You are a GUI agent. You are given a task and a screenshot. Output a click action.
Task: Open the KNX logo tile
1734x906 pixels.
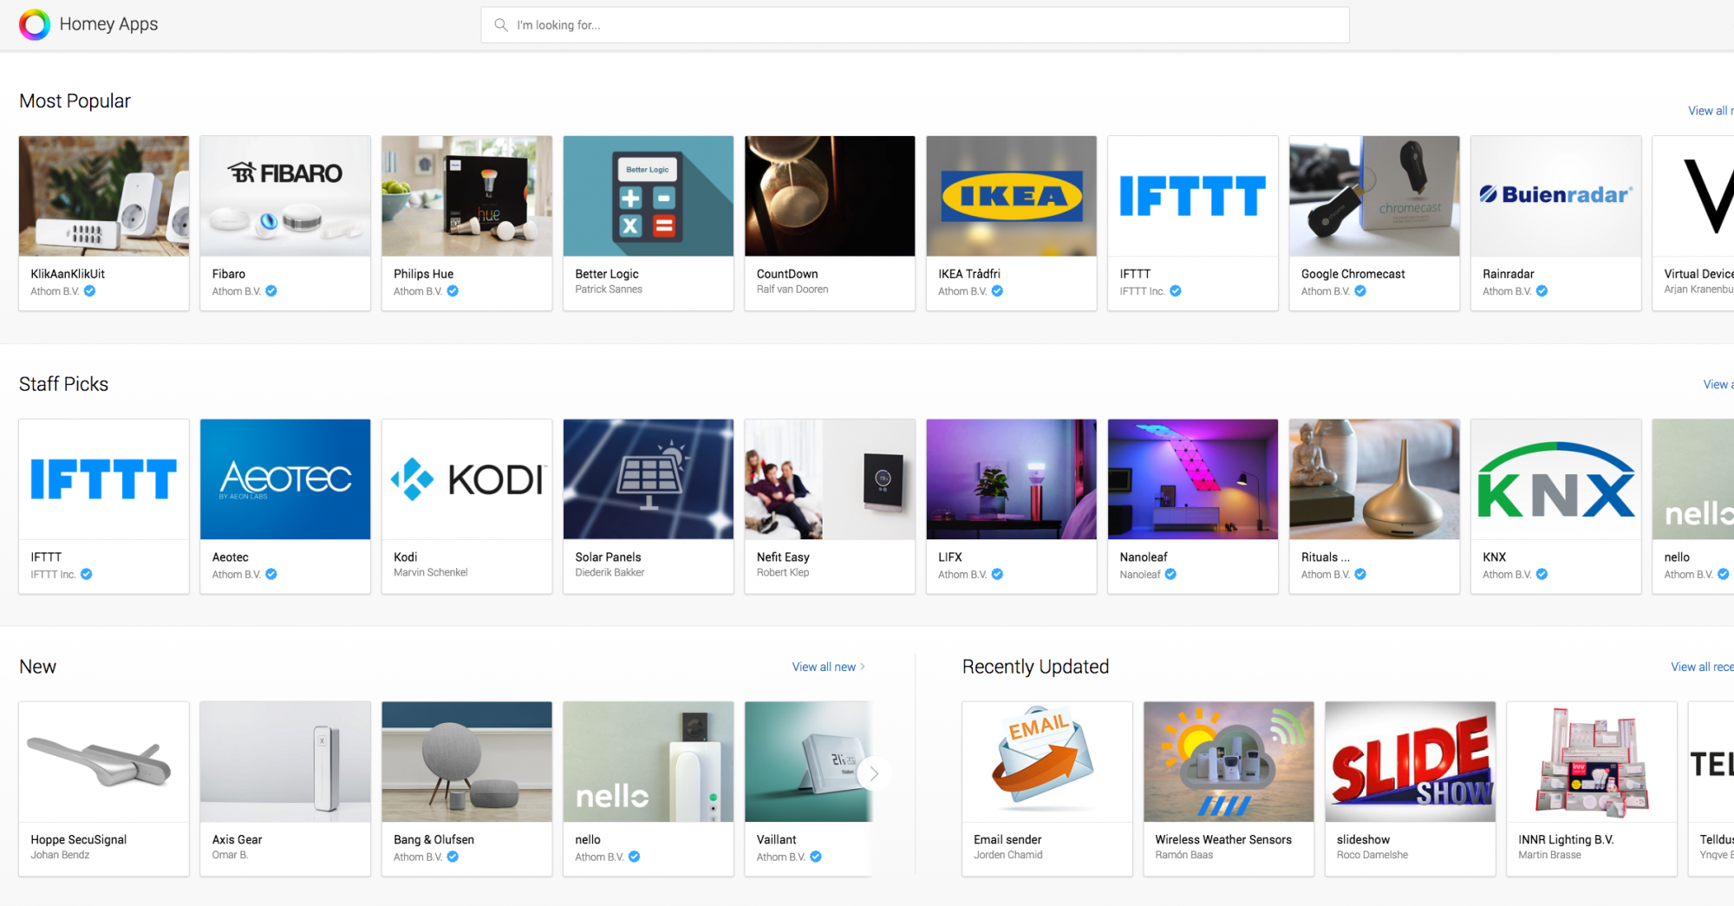click(1556, 479)
